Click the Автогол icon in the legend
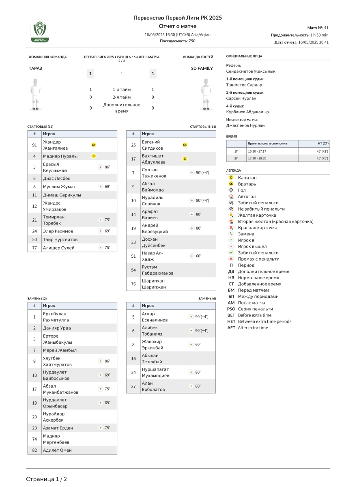 coord(231,196)
